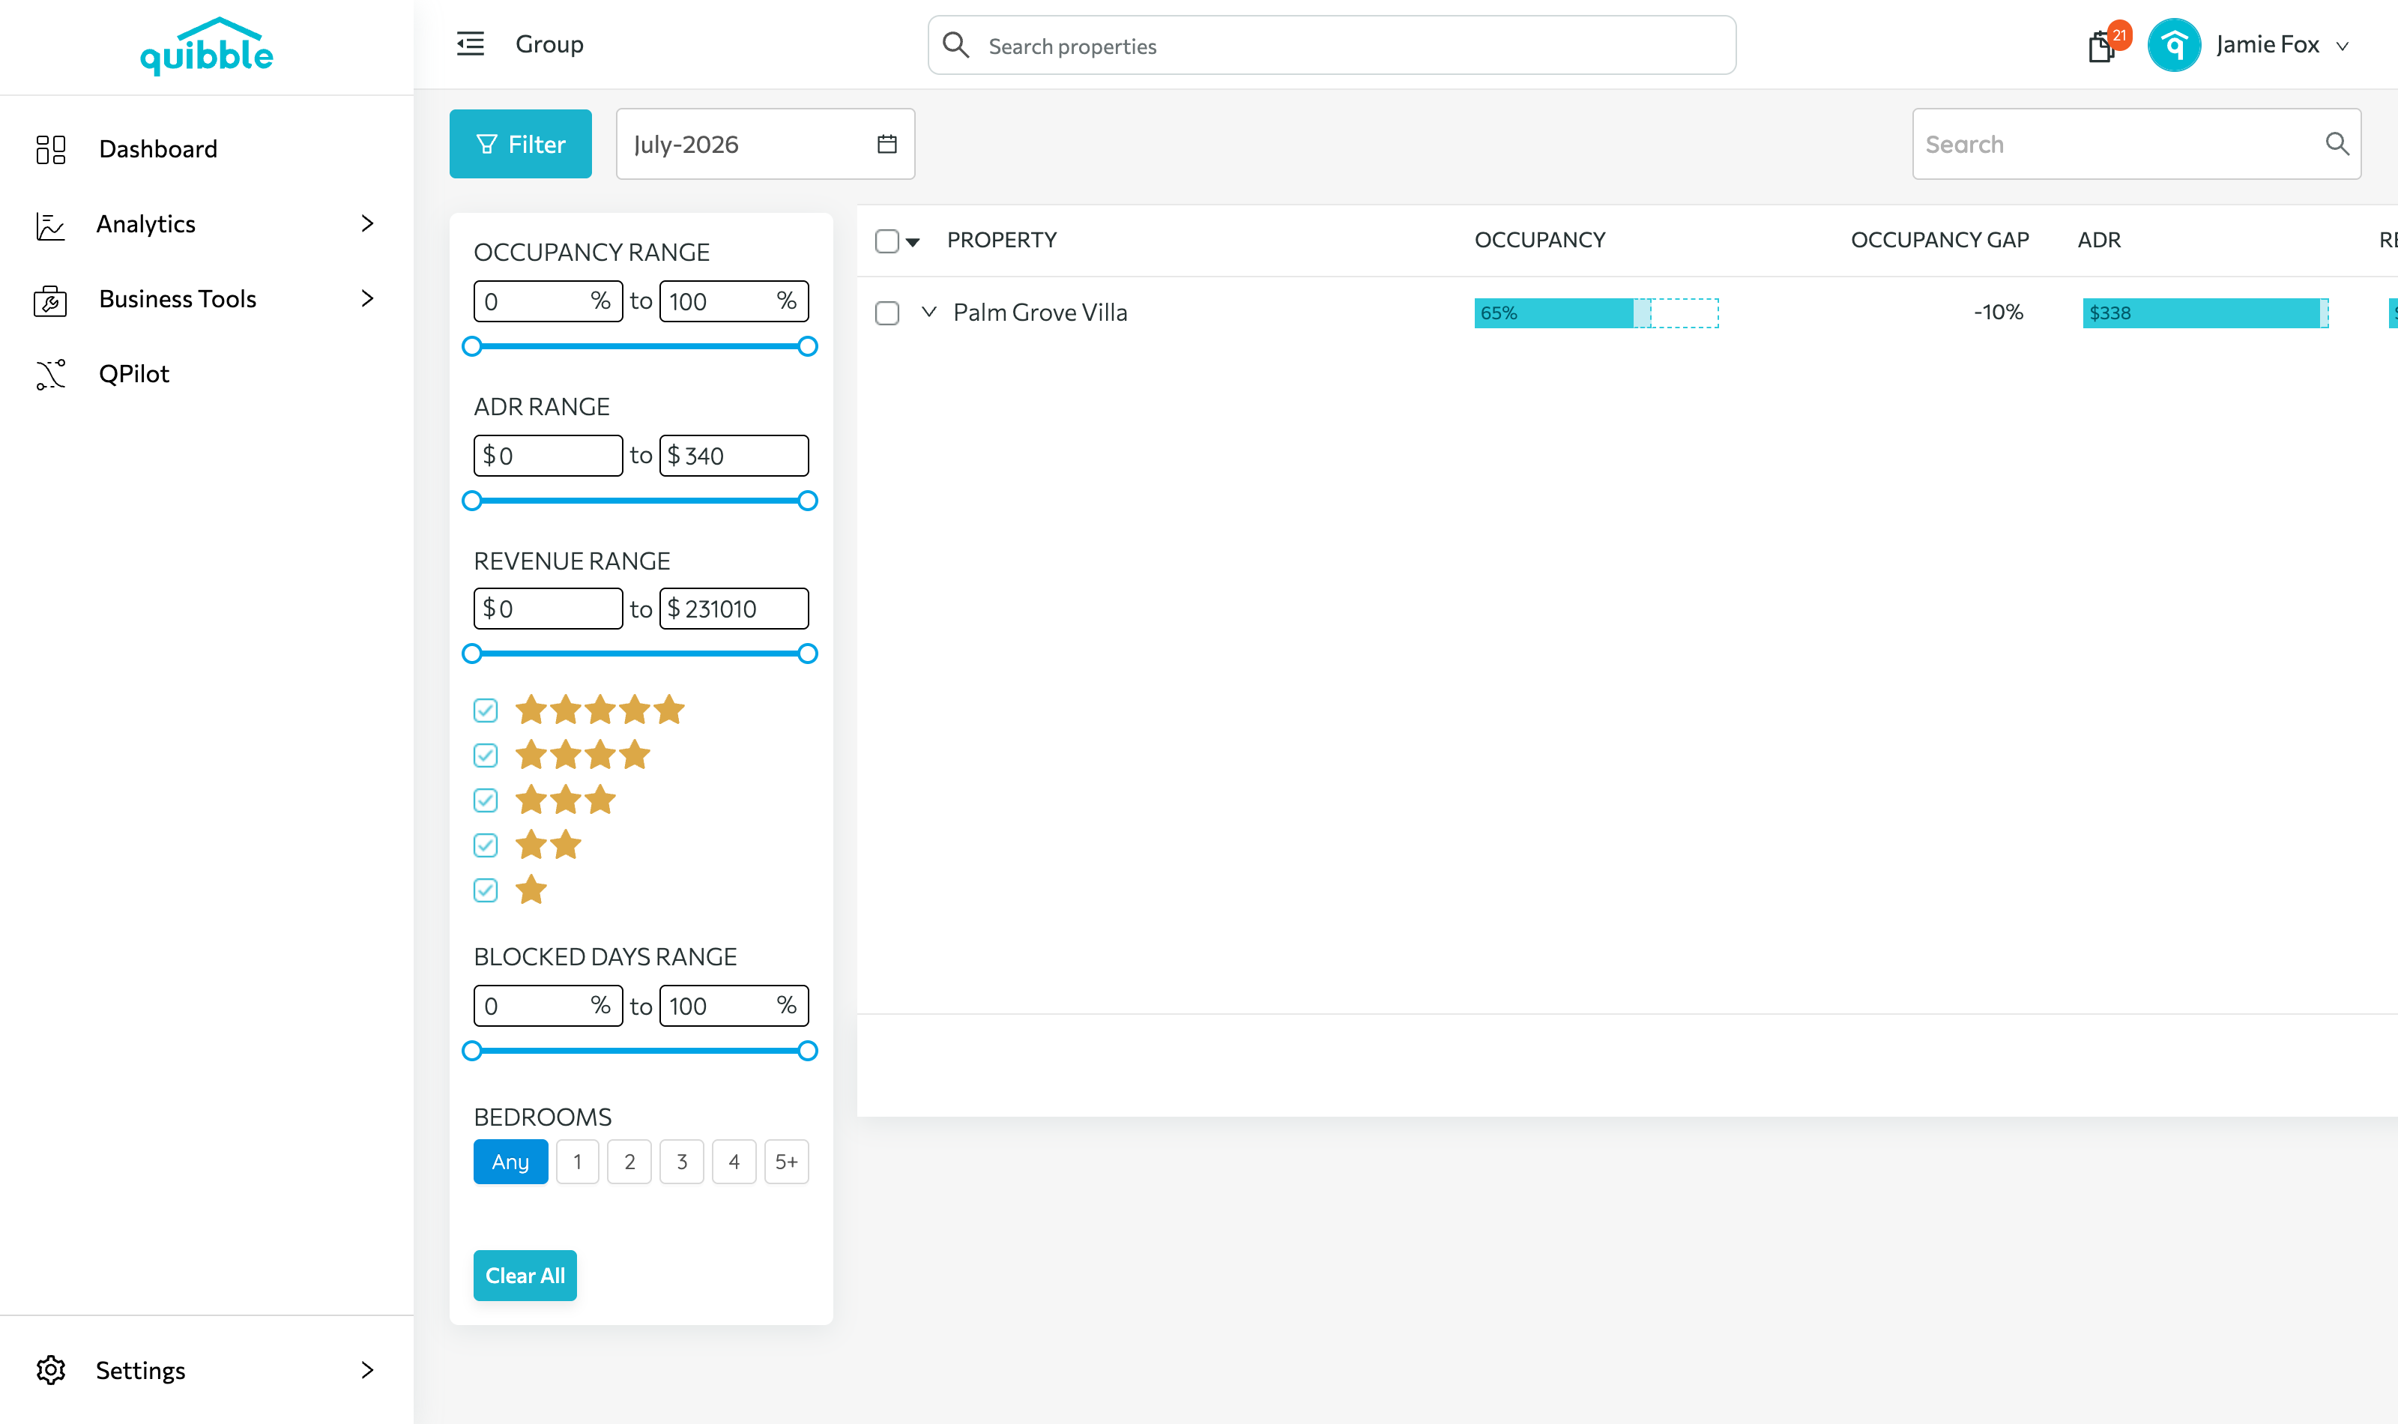
Task: Click the Filter button
Action: pos(521,144)
